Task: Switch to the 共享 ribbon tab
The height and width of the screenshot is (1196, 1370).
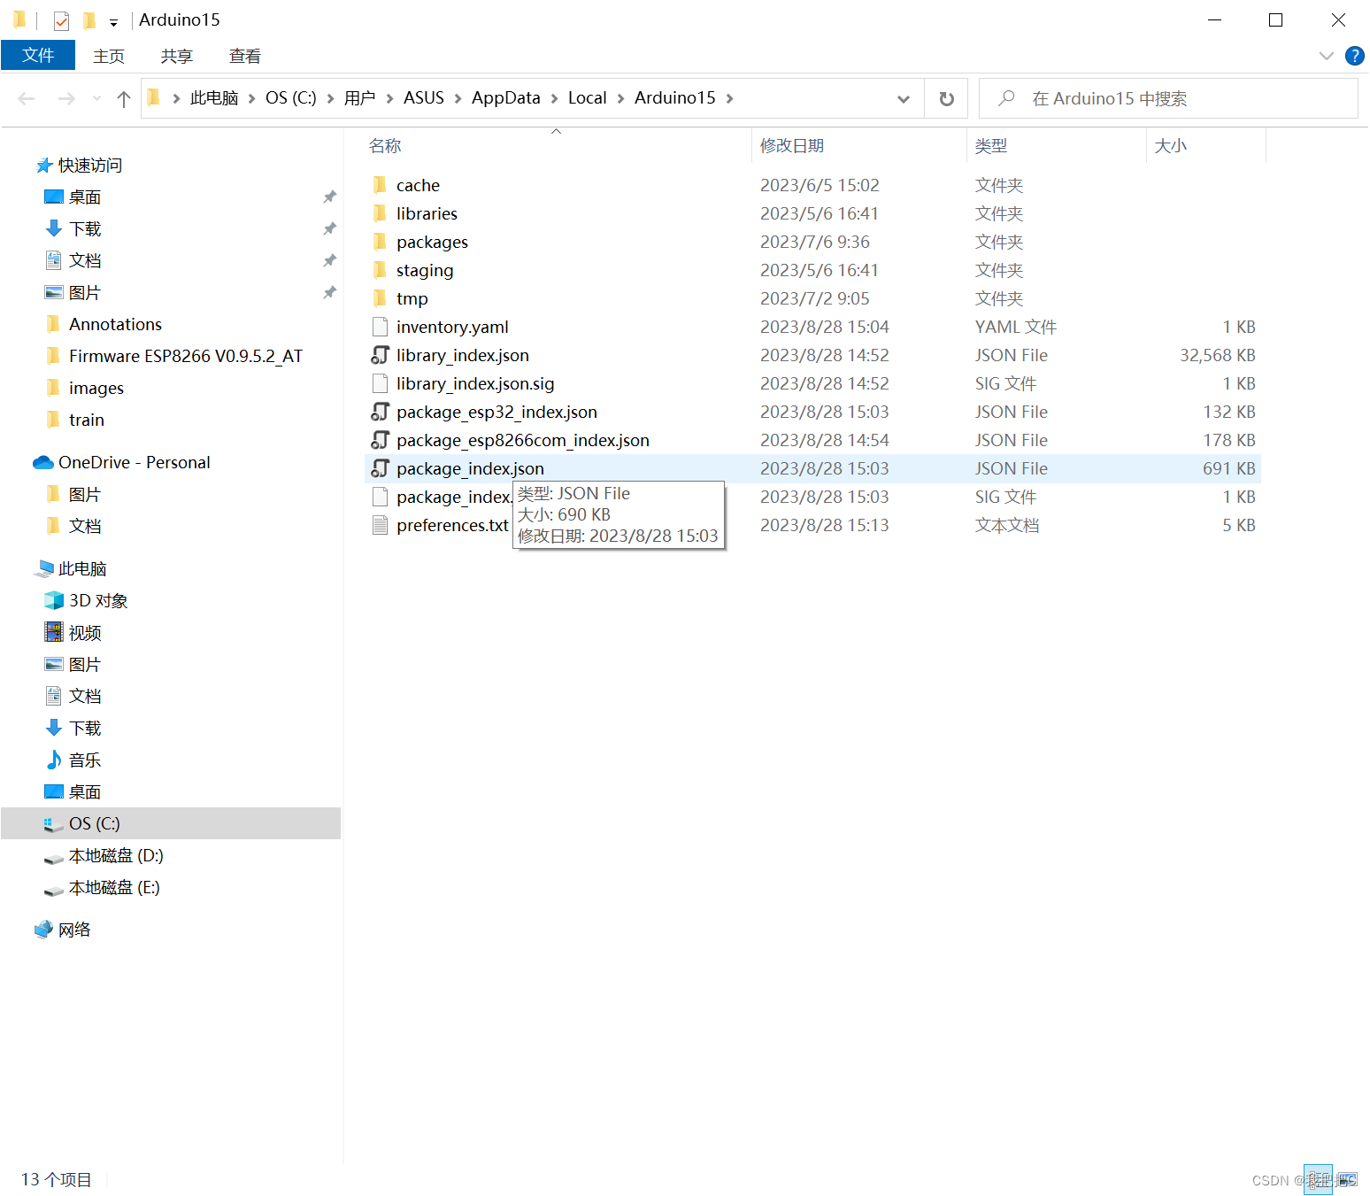Action: pos(177,56)
